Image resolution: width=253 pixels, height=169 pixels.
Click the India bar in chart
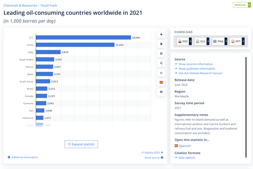point(48,52)
